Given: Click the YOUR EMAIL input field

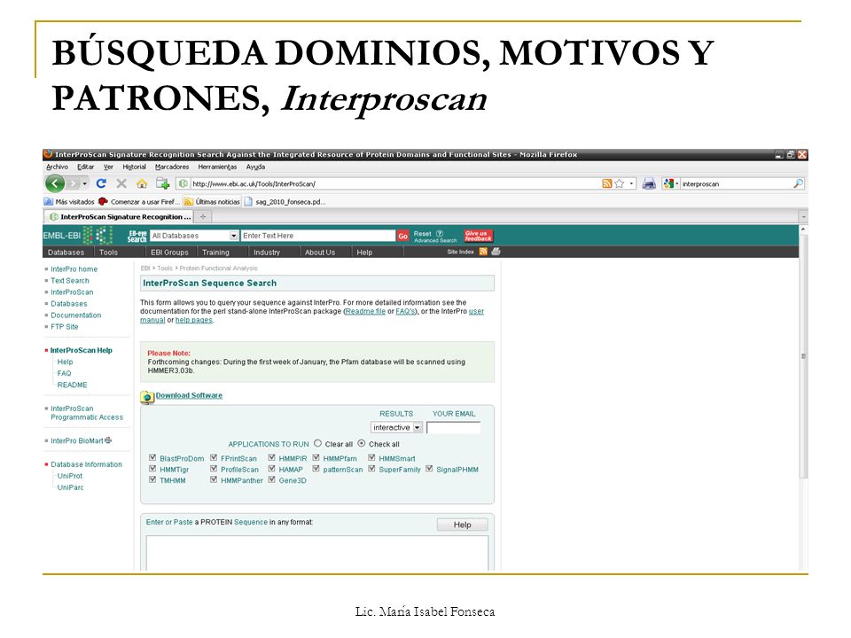Looking at the screenshot, I should point(454,427).
